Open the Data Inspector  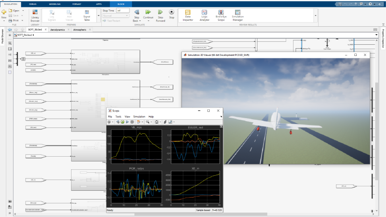pyautogui.click(x=188, y=15)
